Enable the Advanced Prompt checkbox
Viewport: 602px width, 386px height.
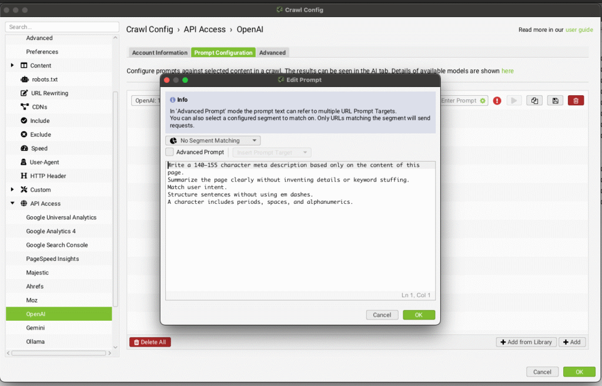170,152
